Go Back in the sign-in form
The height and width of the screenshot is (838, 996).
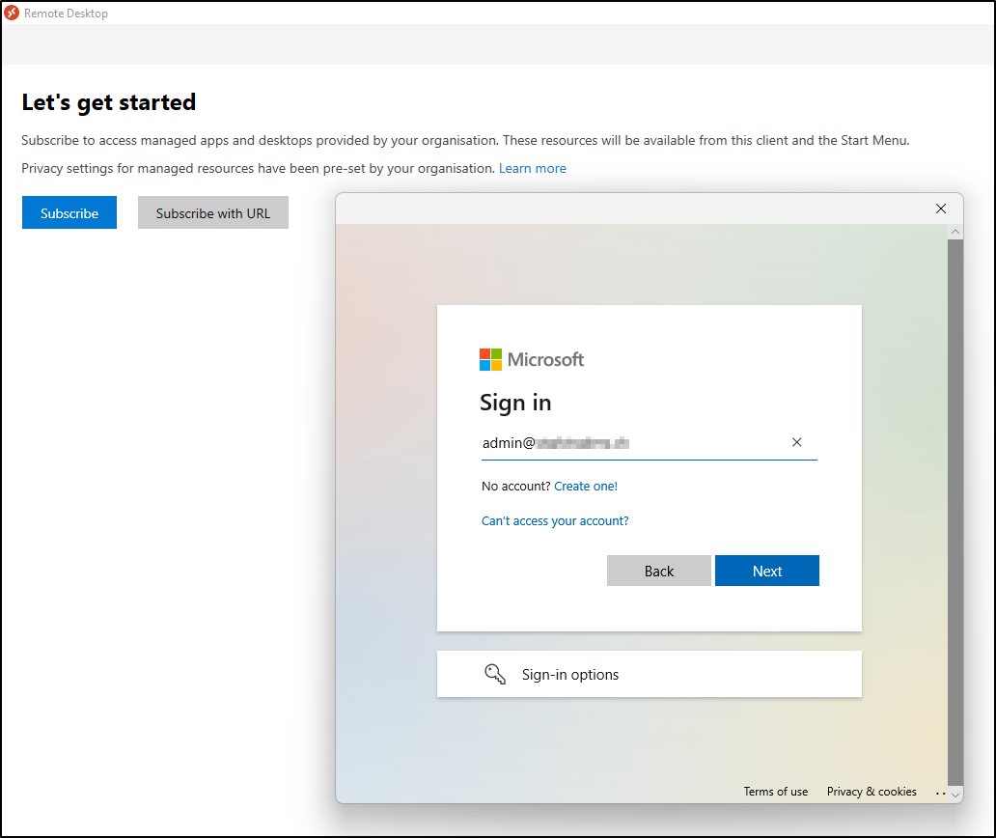click(x=659, y=572)
